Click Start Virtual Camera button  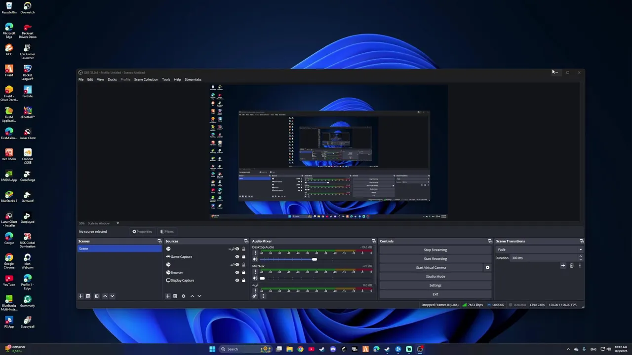tap(431, 268)
